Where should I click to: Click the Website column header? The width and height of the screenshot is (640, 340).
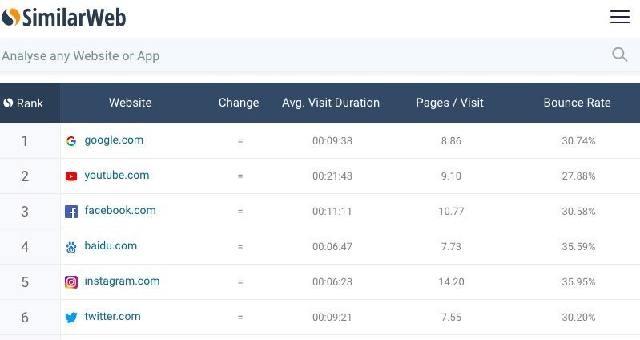(131, 103)
